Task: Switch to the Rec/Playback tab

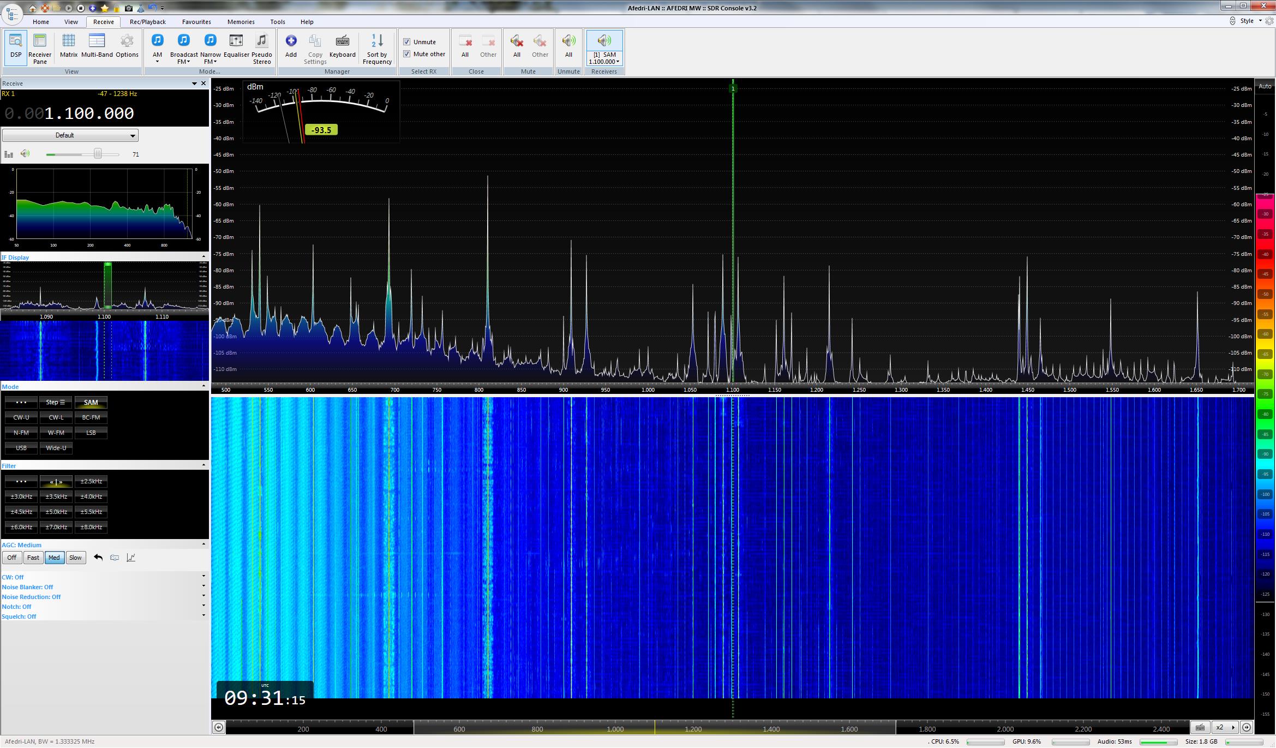Action: click(147, 22)
